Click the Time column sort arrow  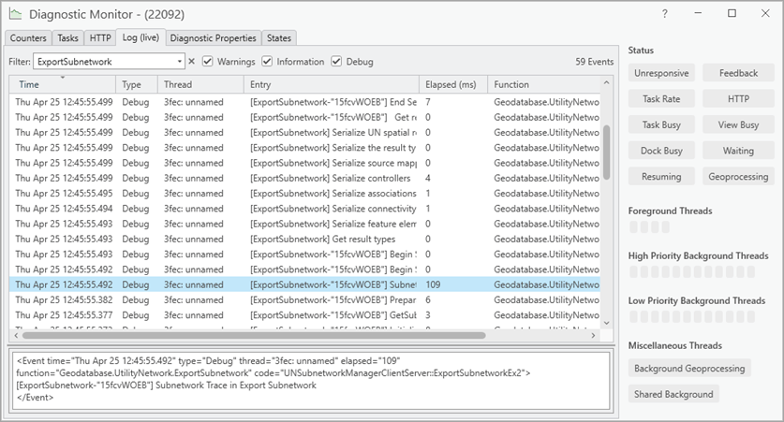[x=63, y=78]
